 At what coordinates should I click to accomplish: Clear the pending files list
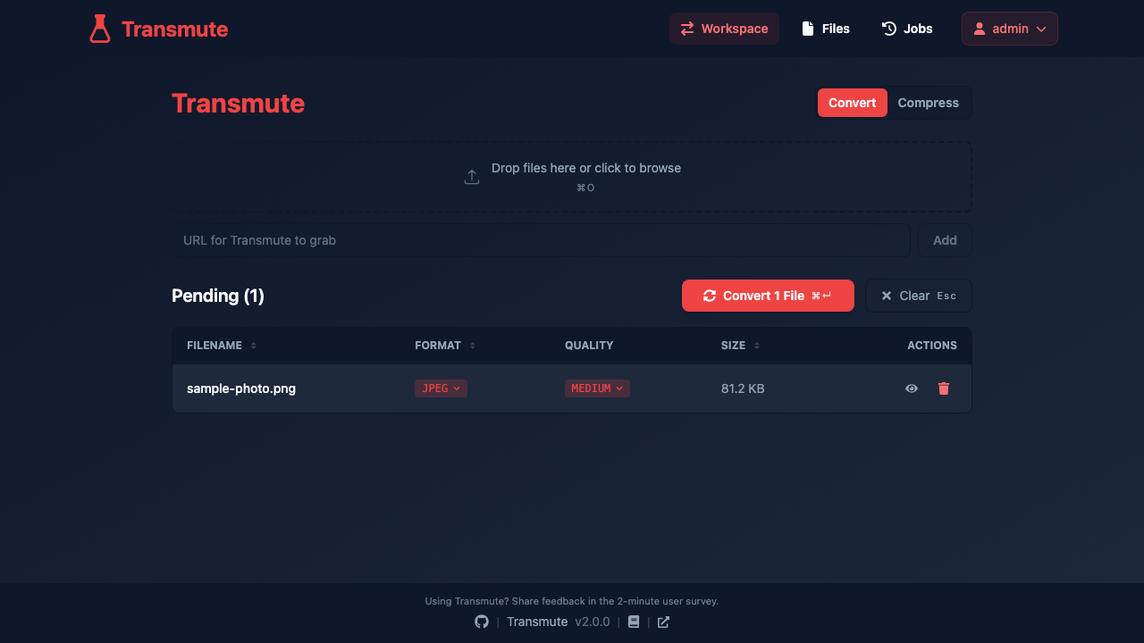[919, 296]
